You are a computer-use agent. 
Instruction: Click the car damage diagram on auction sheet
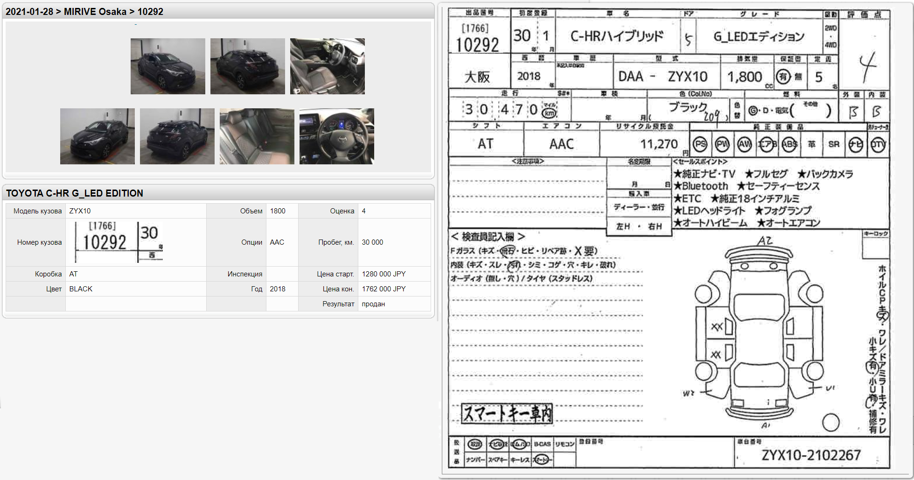[760, 332]
